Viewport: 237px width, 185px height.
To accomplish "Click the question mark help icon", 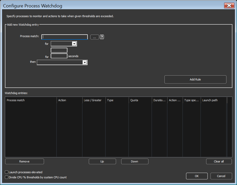I will [x=102, y=37].
